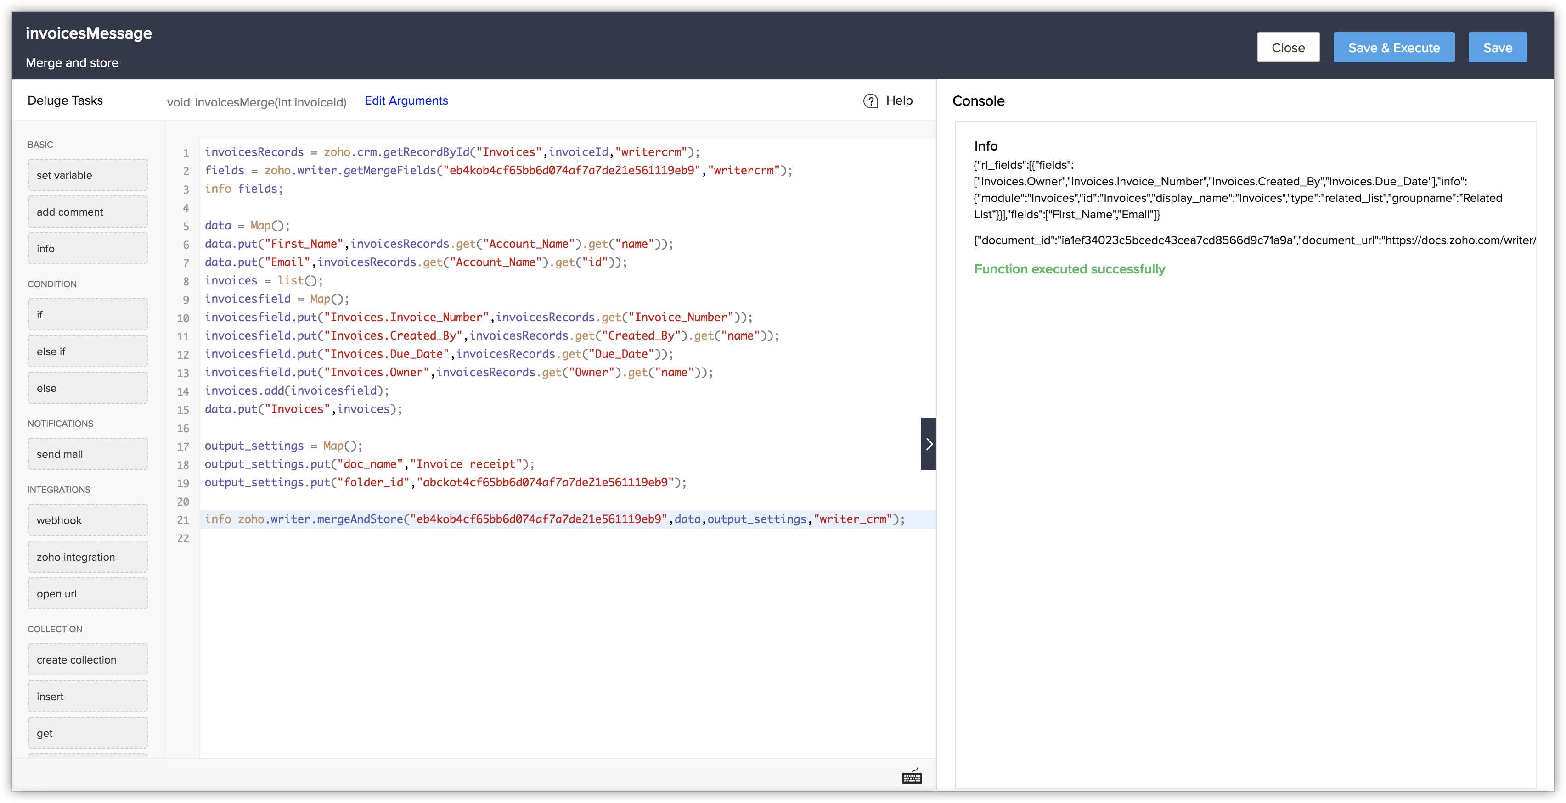1566x803 pixels.
Task: Click line 2 getMergeFields code
Action: click(x=498, y=171)
